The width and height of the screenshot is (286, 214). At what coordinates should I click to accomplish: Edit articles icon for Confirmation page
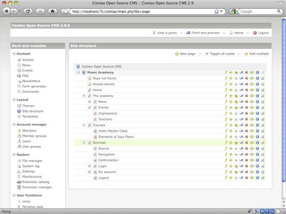[x=263, y=160]
